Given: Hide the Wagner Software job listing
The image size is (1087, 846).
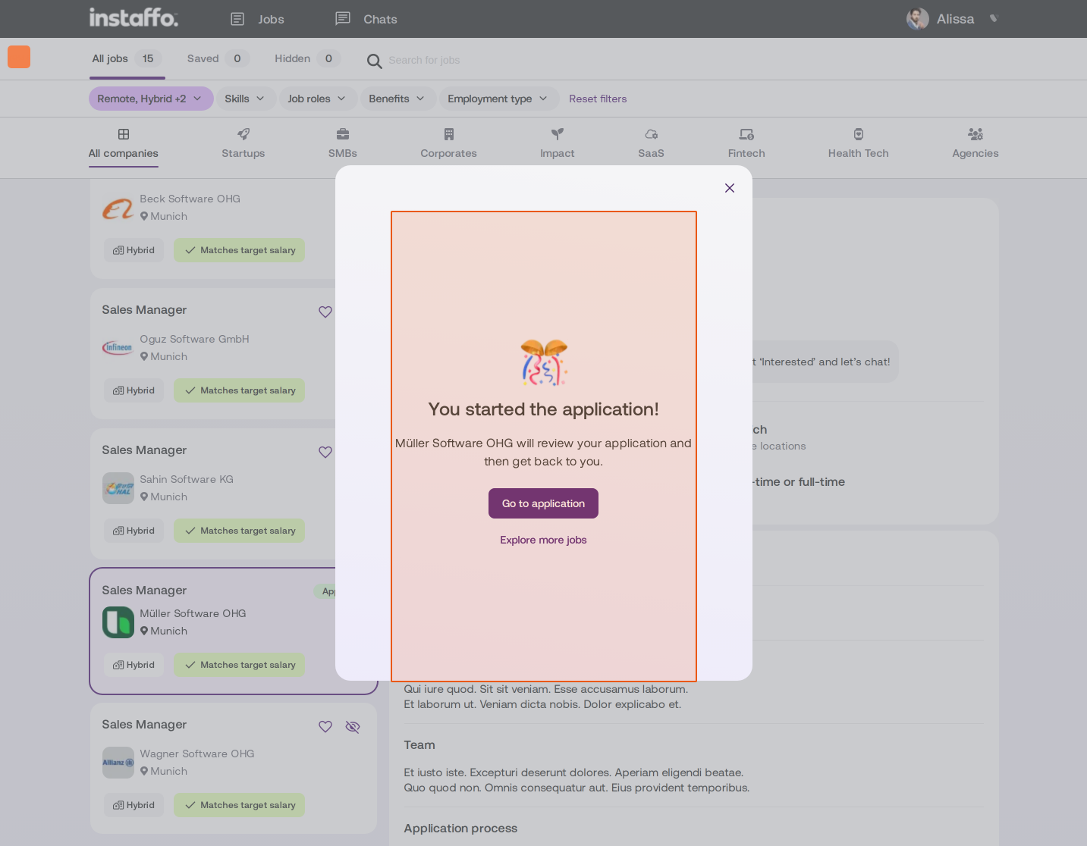Looking at the screenshot, I should tap(353, 727).
